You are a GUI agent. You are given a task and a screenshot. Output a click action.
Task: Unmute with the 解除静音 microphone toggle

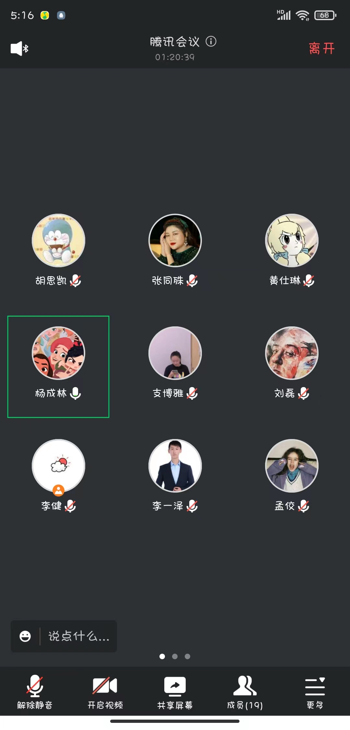pos(35,692)
